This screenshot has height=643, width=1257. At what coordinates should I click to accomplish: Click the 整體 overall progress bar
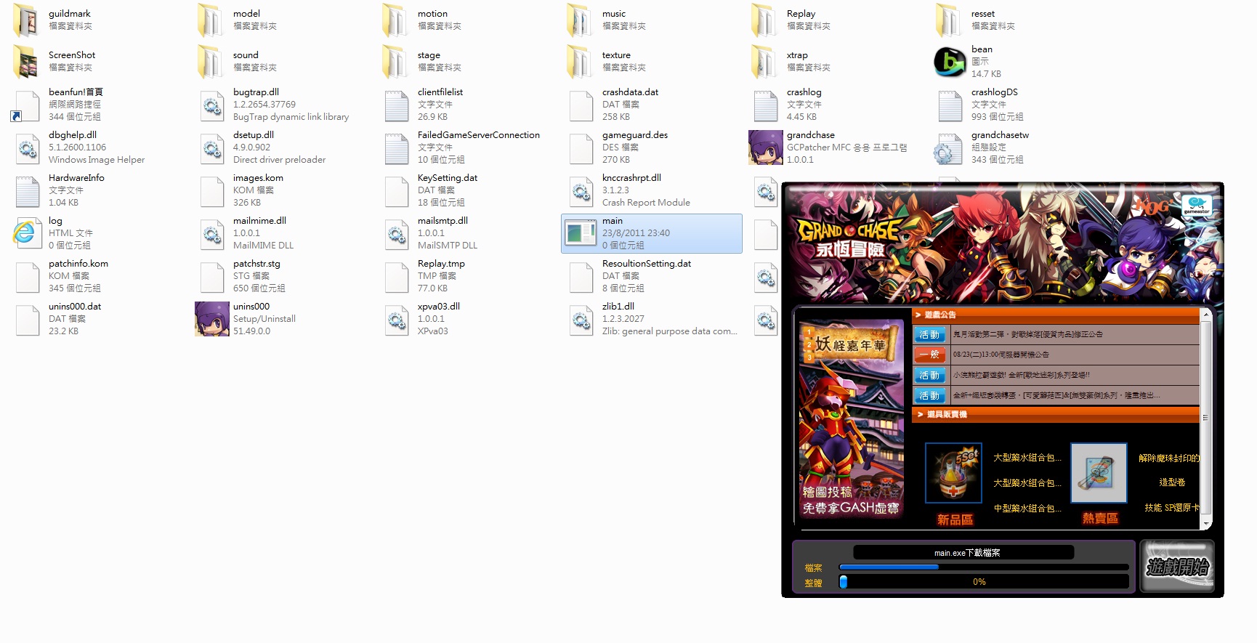tap(984, 582)
